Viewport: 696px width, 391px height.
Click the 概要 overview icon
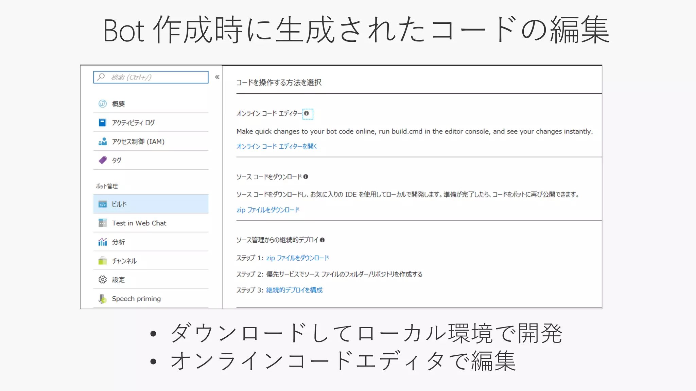pos(102,104)
